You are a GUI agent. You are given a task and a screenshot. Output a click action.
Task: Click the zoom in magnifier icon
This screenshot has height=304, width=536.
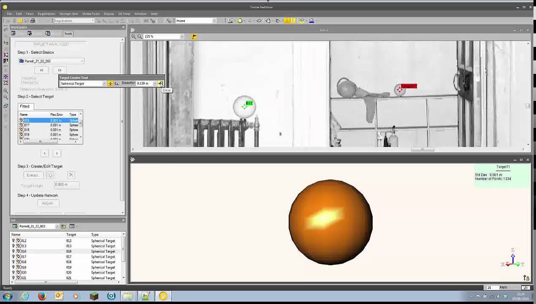tap(133, 36)
